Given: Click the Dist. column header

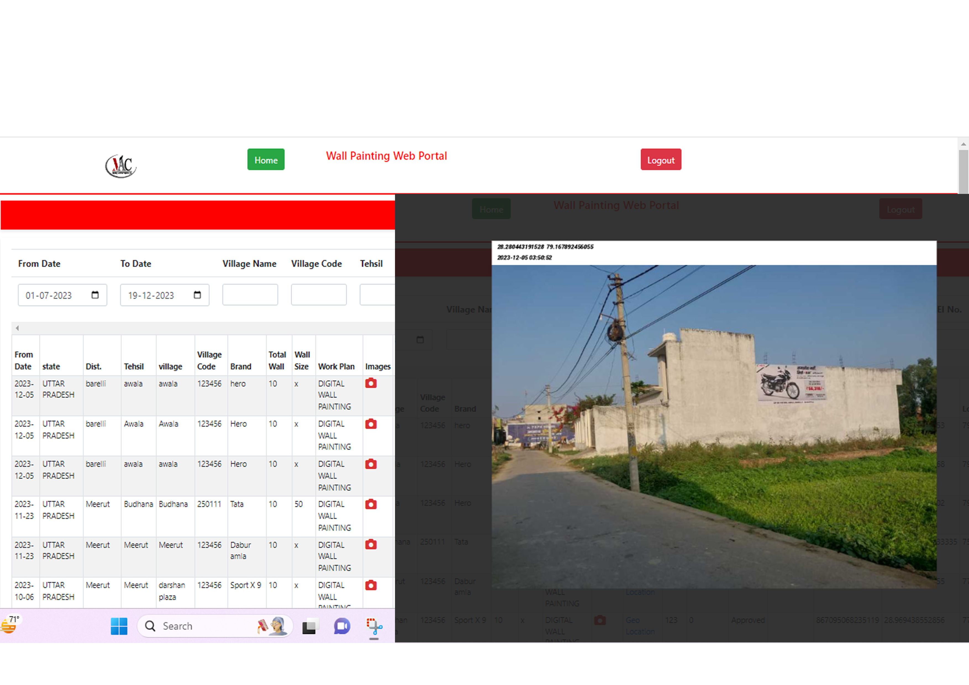Looking at the screenshot, I should 94,367.
